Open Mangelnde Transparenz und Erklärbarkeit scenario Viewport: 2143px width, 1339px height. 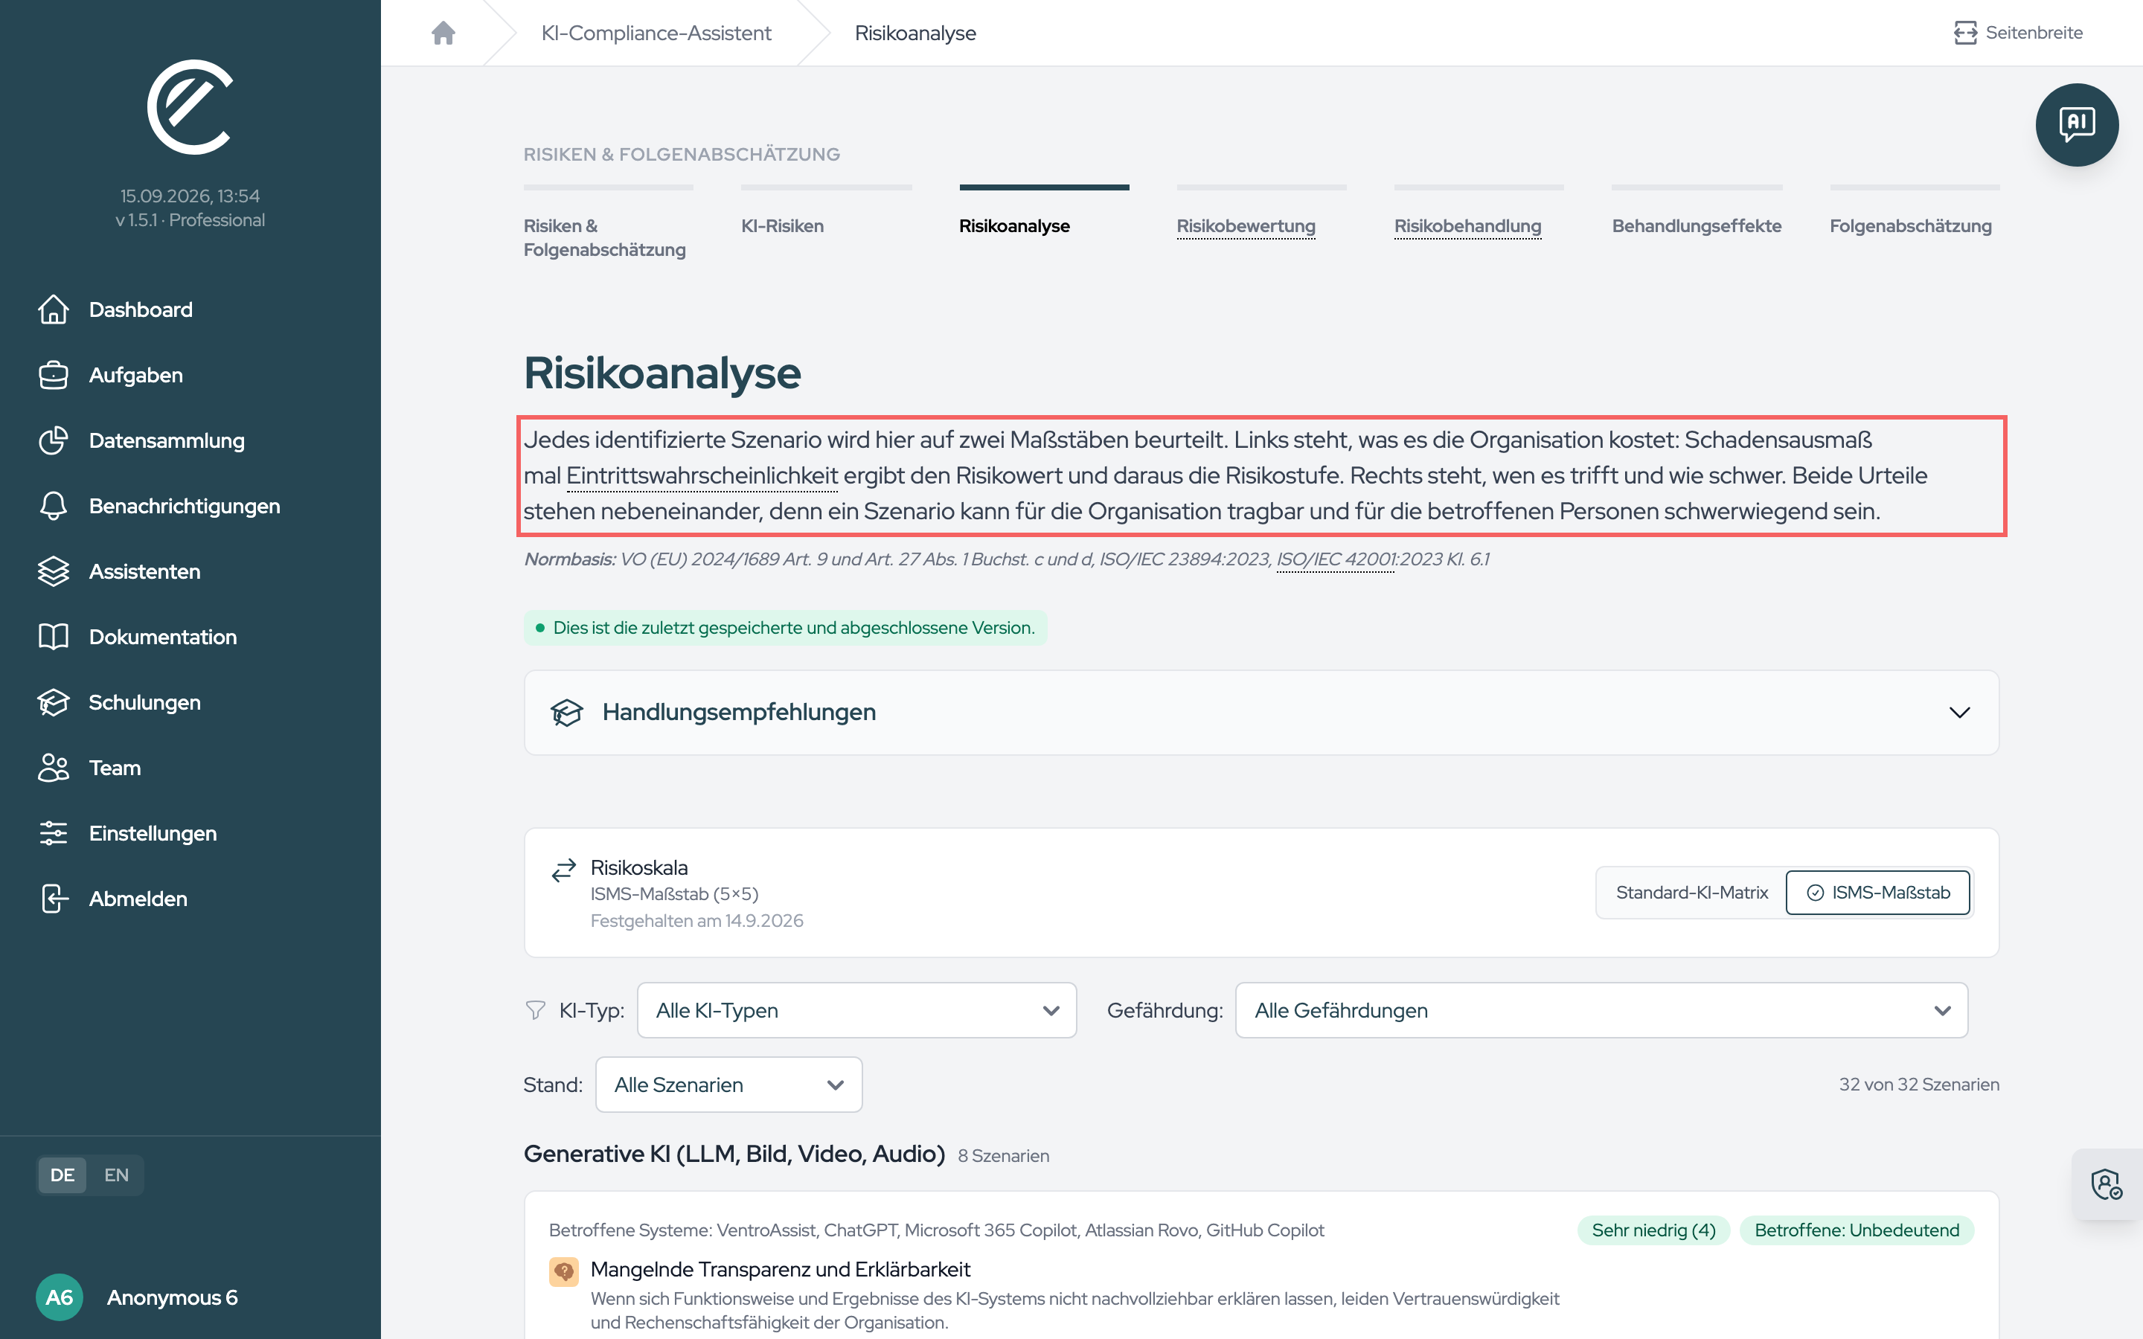780,1269
